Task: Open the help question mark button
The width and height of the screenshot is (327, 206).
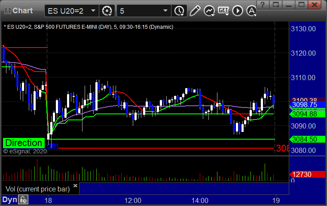Action: [263, 5]
